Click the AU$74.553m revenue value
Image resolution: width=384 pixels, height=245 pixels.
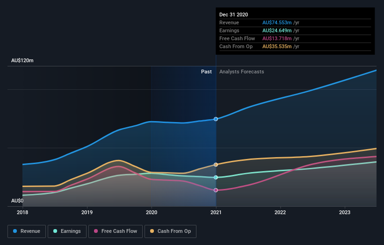coord(277,22)
